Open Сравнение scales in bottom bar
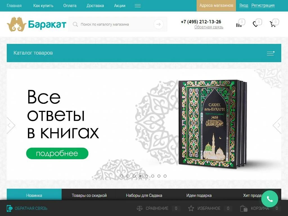 click(x=139, y=208)
